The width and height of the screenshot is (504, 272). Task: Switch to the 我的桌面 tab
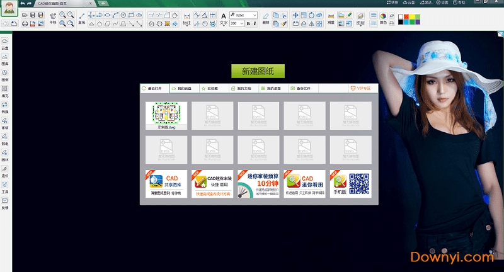tap(273, 89)
